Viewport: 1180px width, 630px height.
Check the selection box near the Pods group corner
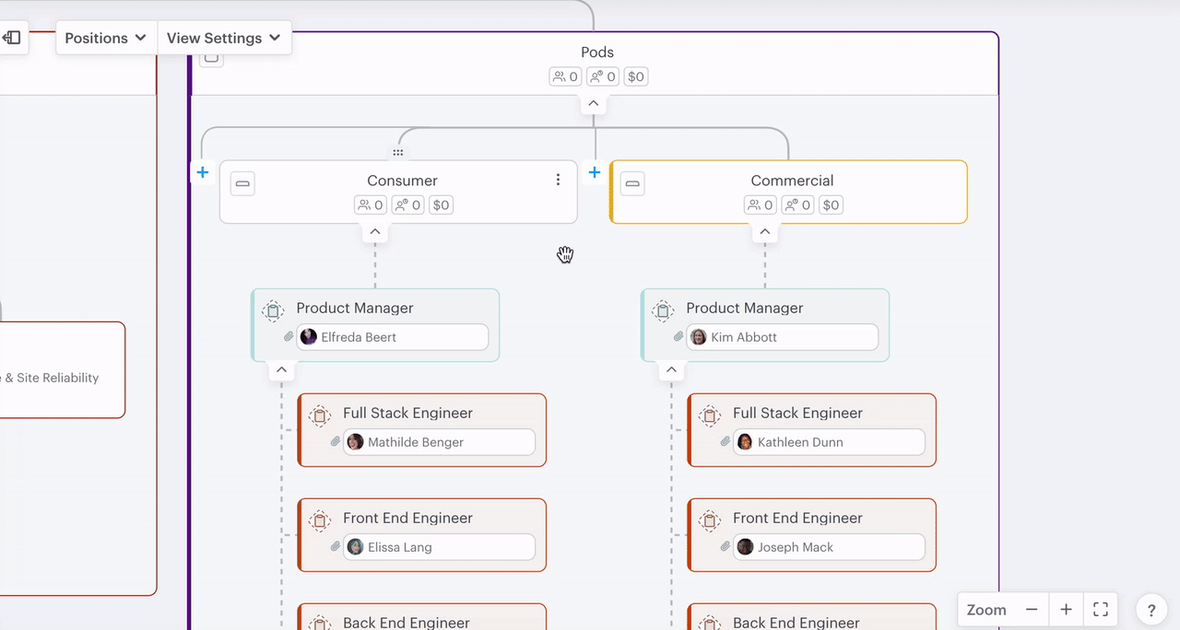(211, 57)
